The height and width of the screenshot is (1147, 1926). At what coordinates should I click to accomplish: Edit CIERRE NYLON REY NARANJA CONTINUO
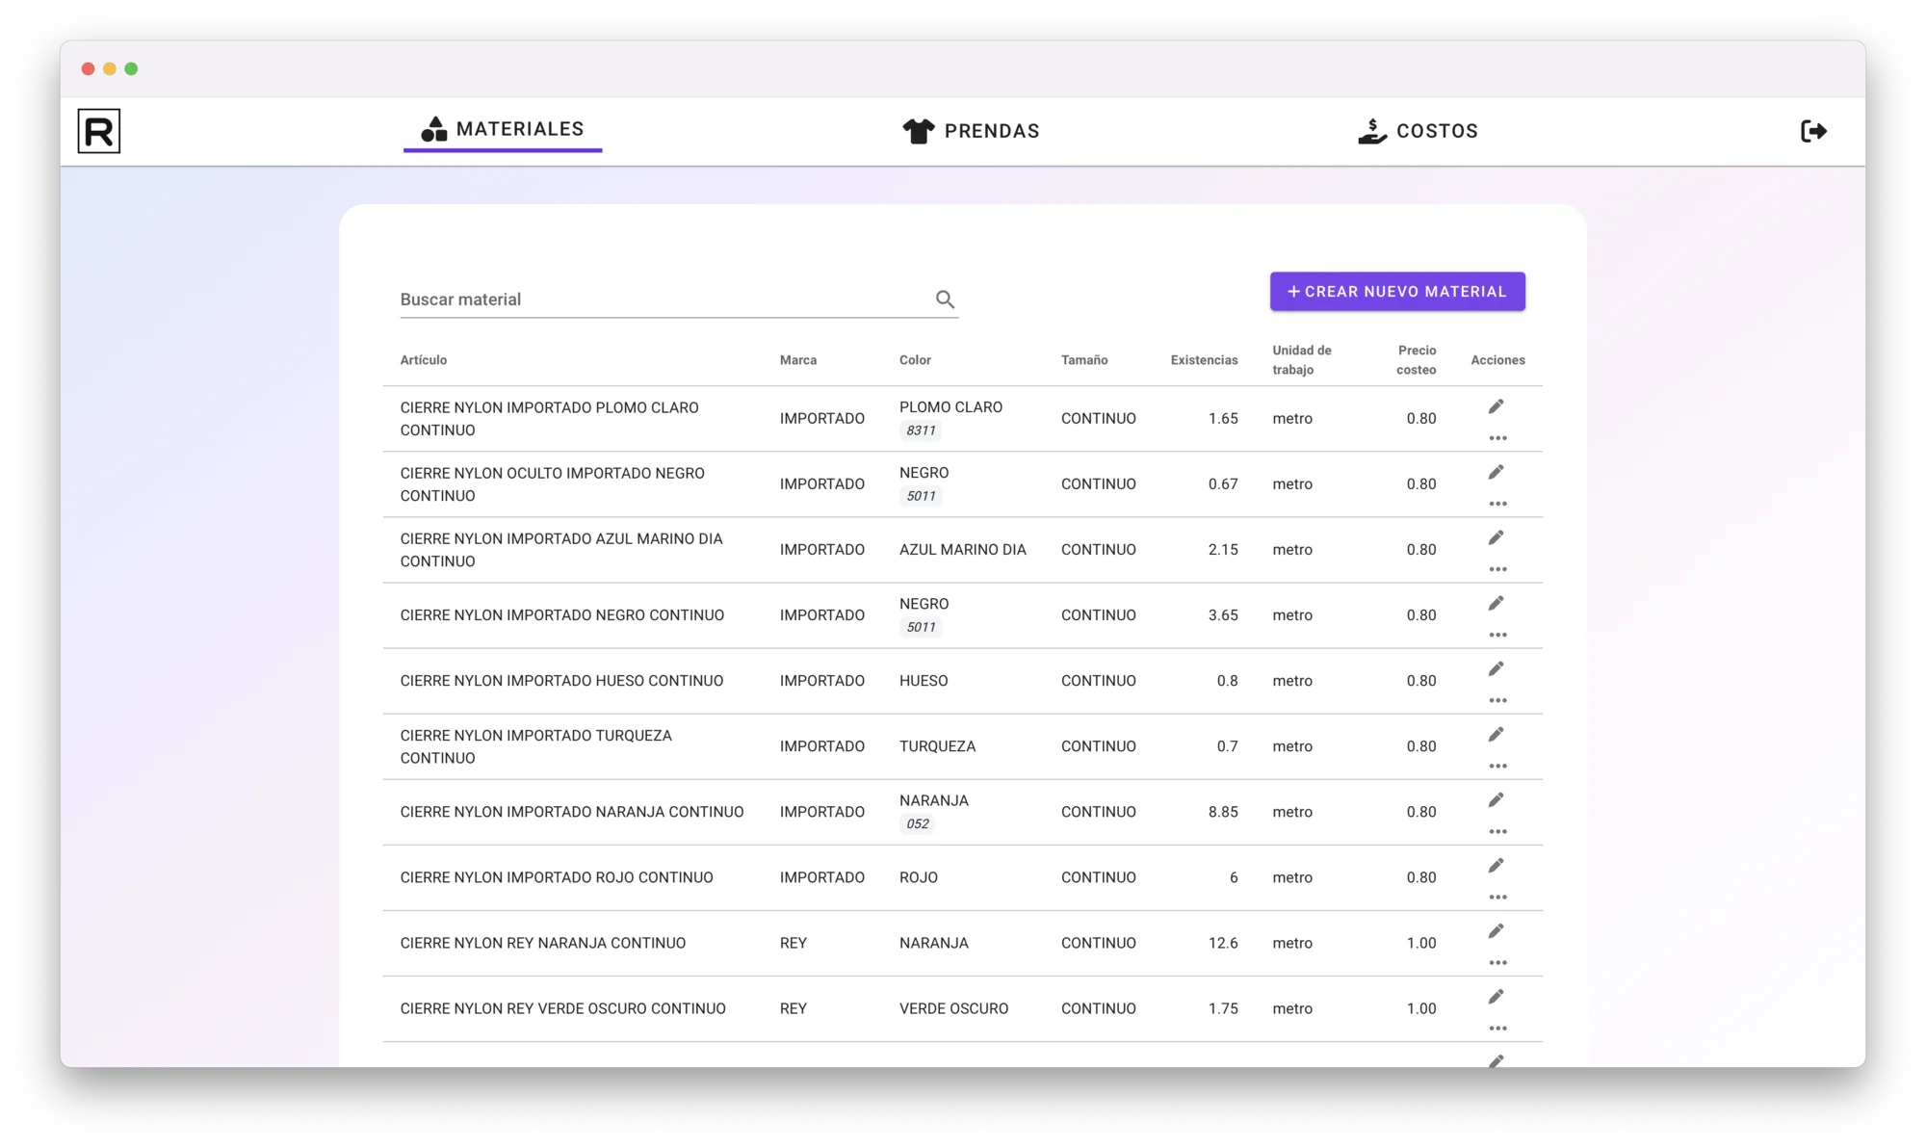1497,930
